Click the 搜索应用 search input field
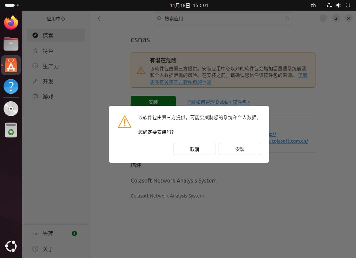The width and height of the screenshot is (356, 258). coord(223,19)
